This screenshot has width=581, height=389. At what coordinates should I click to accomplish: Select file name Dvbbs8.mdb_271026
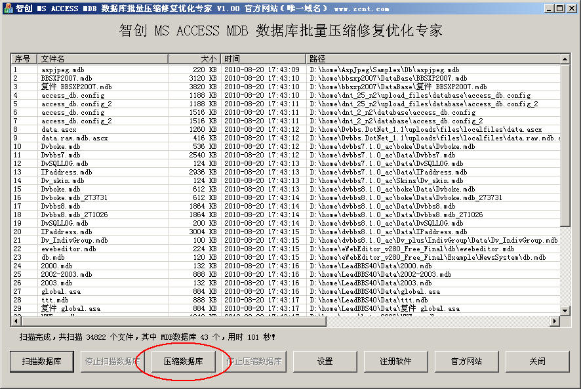75,215
